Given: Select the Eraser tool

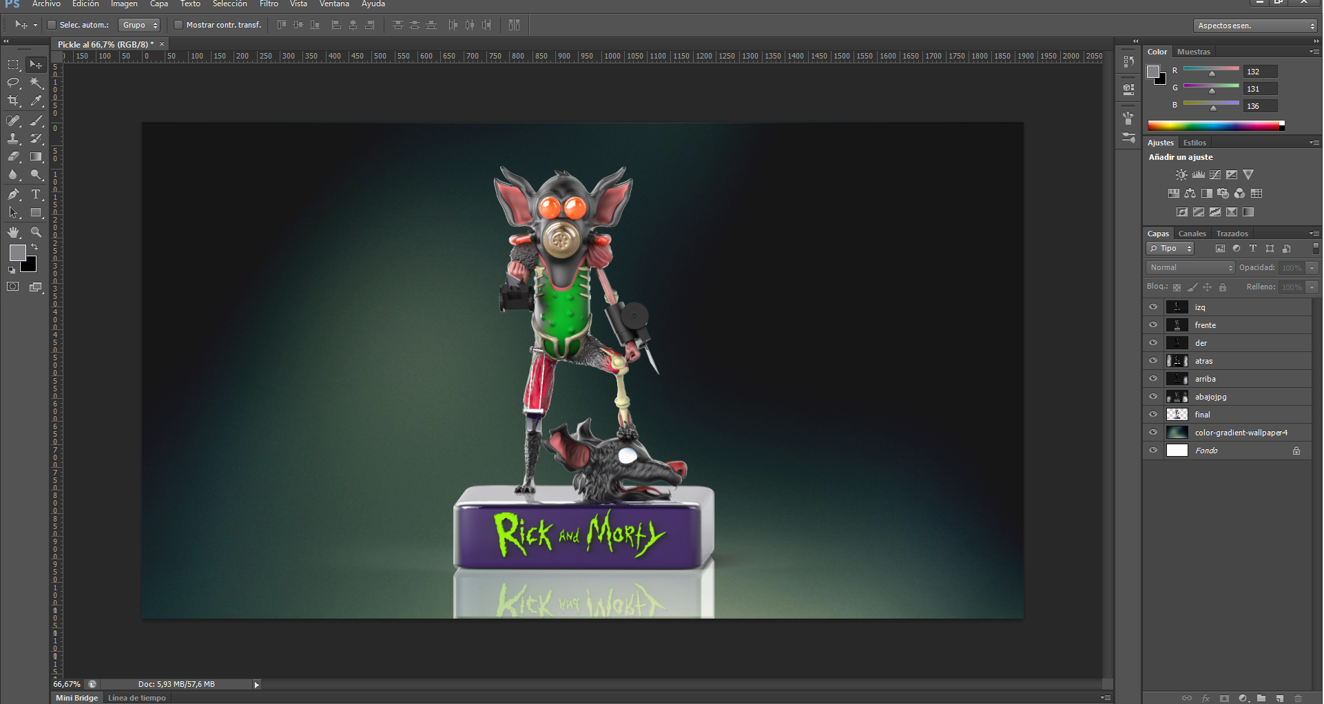Looking at the screenshot, I should pyautogui.click(x=13, y=156).
